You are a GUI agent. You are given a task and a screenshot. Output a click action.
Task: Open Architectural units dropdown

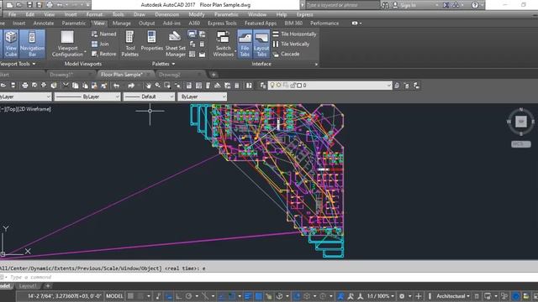point(453,296)
